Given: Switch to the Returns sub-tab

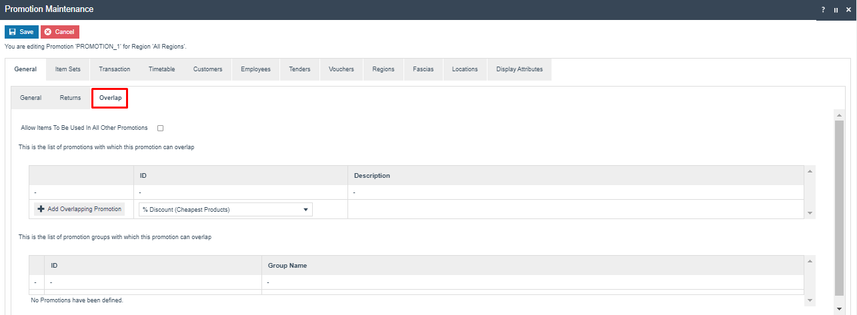Looking at the screenshot, I should click(x=70, y=98).
